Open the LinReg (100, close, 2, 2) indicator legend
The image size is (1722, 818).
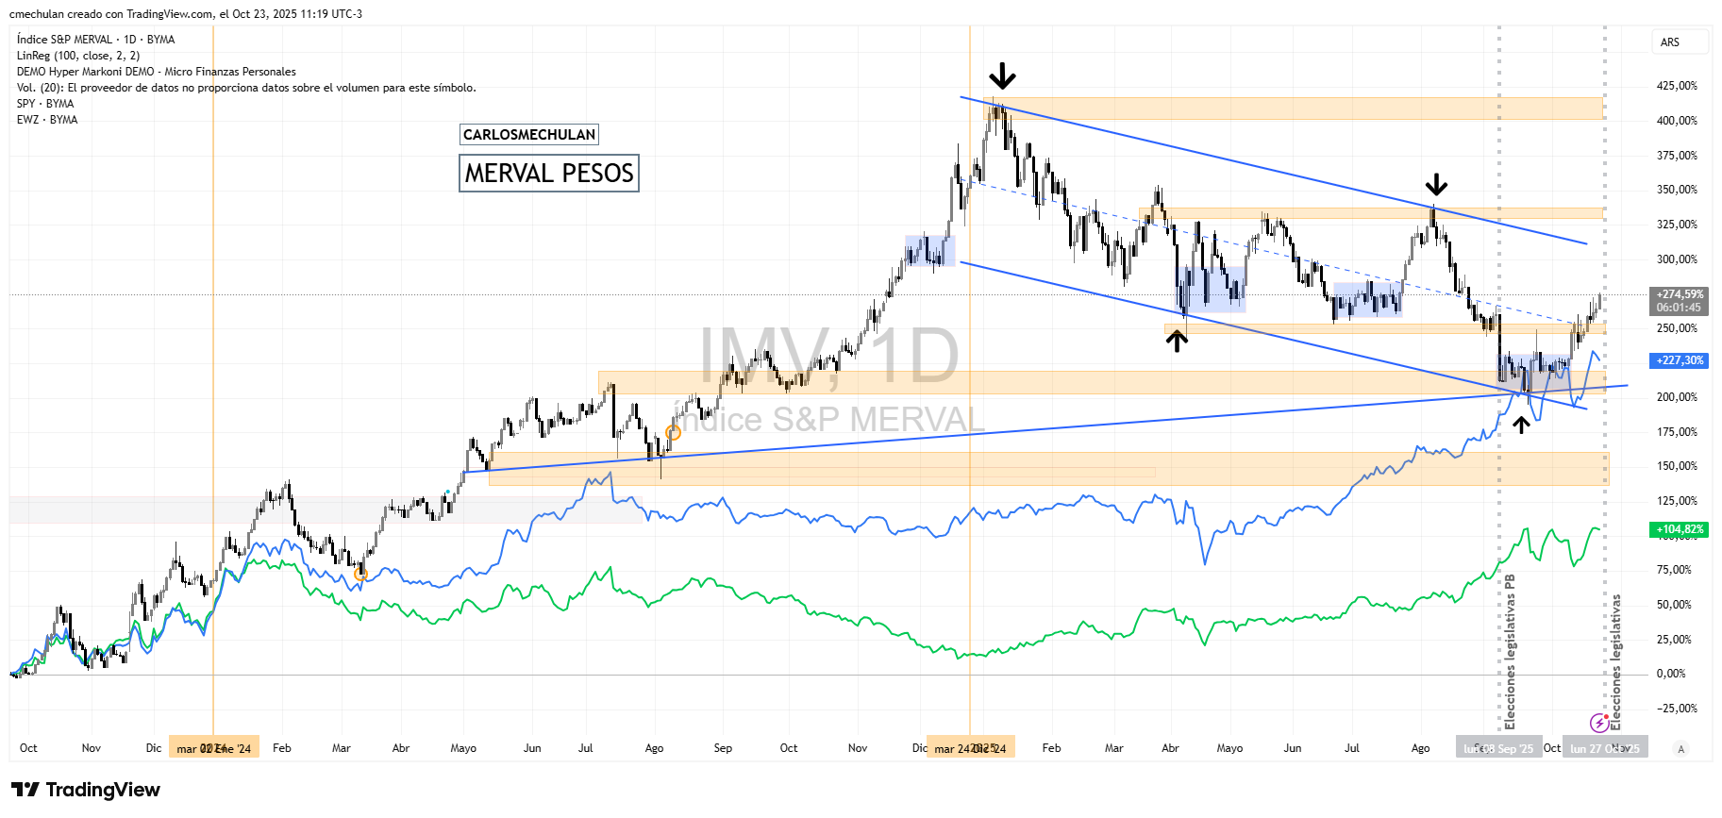pos(78,56)
